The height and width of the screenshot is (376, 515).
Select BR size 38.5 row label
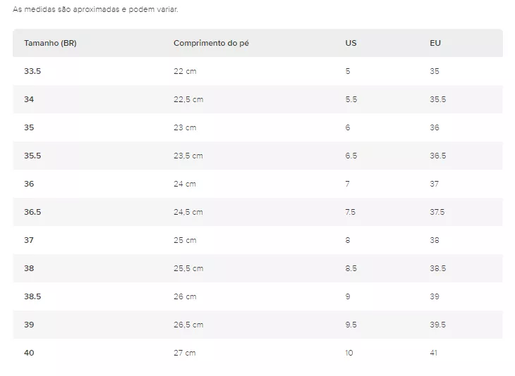(32, 296)
